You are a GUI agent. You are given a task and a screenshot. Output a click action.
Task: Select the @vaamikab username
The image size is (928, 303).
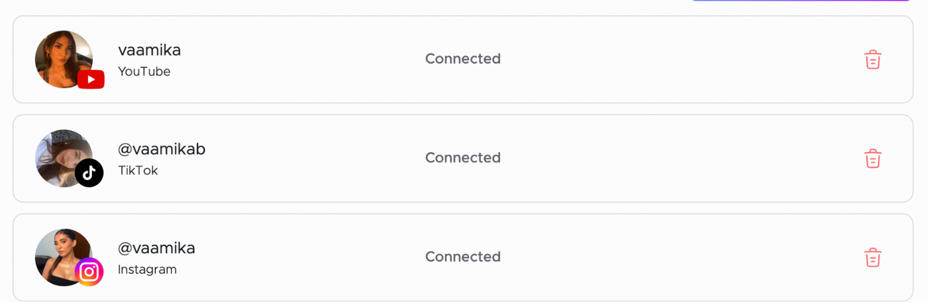click(162, 150)
